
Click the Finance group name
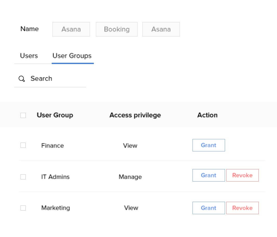52,145
